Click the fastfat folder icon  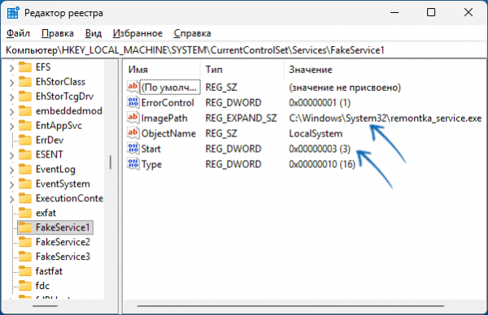click(25, 271)
